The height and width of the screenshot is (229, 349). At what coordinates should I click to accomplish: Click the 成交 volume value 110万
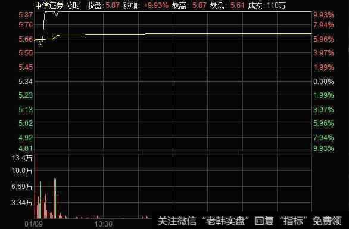click(x=276, y=5)
